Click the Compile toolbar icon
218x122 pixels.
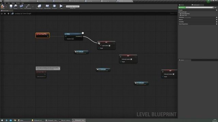click(2, 6)
